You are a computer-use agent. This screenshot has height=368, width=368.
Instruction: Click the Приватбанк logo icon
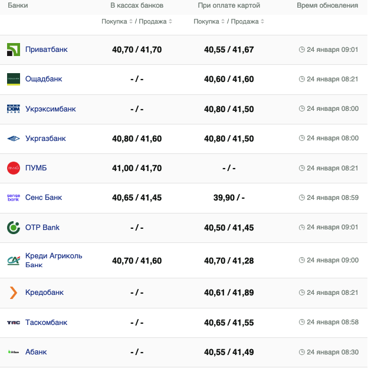click(x=13, y=50)
